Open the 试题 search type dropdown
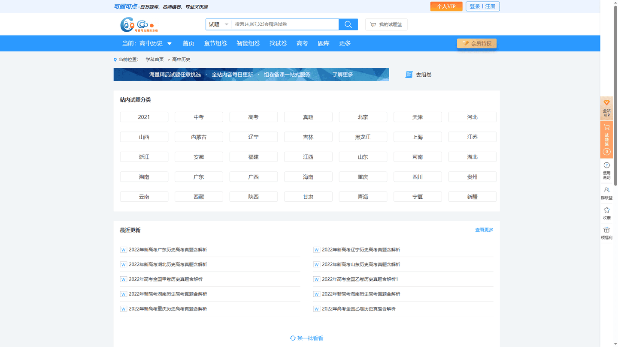 pyautogui.click(x=218, y=24)
